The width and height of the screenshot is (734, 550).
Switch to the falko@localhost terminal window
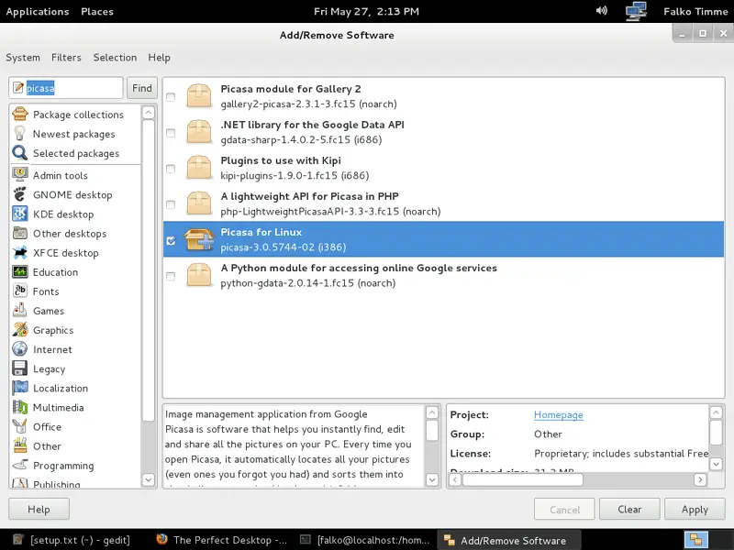(x=365, y=540)
